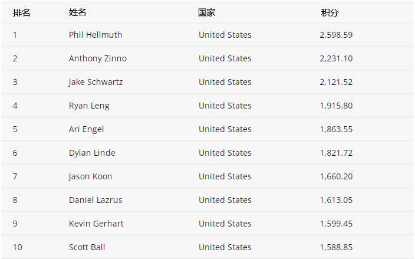Select the 2,231.10 points cell
Viewport: 415px width, 259px height.
pos(336,58)
